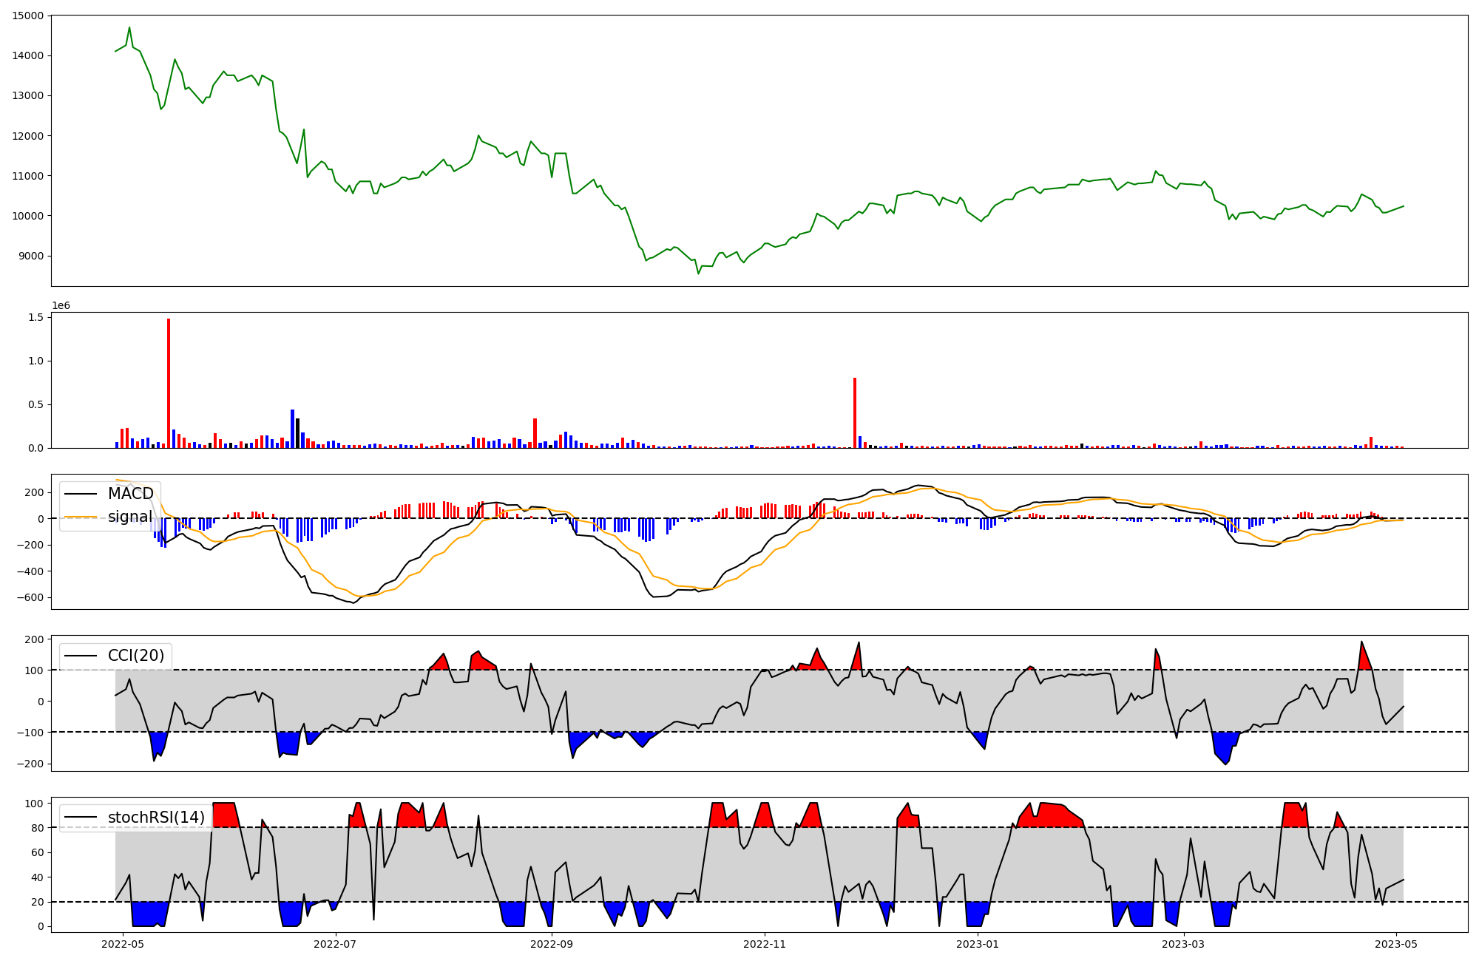This screenshot has height=961, width=1479.
Task: Click the tallest red volume bar
Action: (x=169, y=383)
